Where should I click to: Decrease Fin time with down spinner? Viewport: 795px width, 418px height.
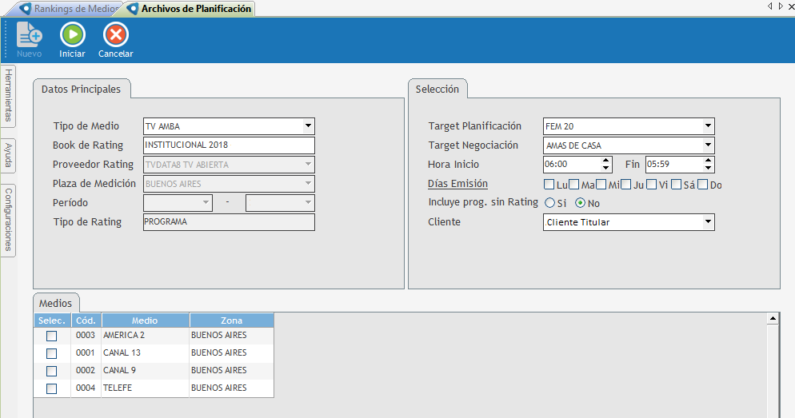pos(708,169)
